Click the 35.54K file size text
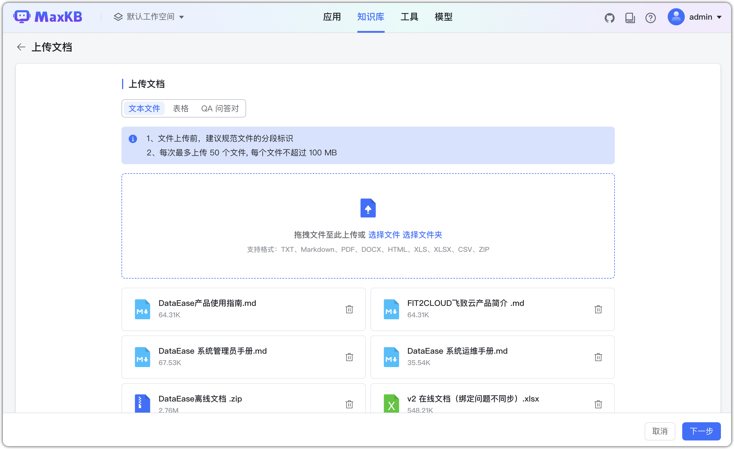The height and width of the screenshot is (449, 734). 418,362
